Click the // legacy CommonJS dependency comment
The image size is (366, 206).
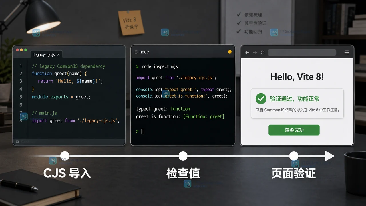[68, 66]
